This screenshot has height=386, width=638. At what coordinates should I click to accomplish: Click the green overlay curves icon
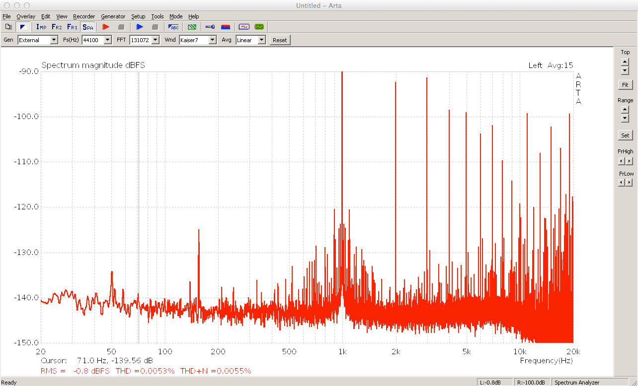tap(192, 27)
